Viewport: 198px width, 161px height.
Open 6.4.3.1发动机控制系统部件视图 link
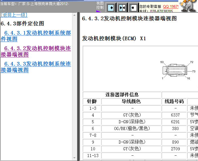pos(36,36)
